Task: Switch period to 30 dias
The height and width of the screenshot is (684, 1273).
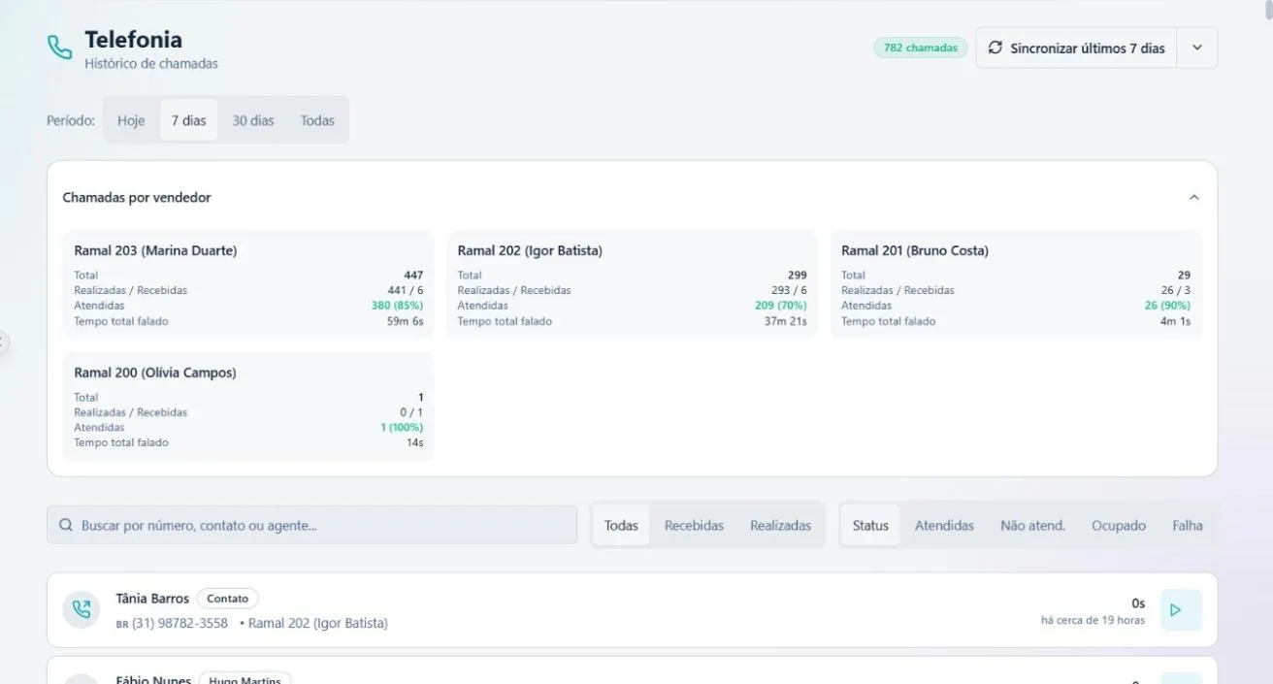Action: (x=253, y=120)
